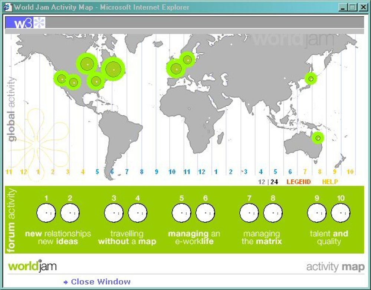Click the vertical 'global activity' label
The width and height of the screenshot is (371, 290).
click(12, 109)
